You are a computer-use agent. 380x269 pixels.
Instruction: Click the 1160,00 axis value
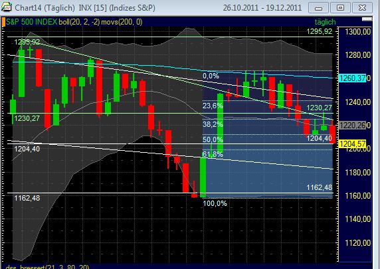coord(358,195)
